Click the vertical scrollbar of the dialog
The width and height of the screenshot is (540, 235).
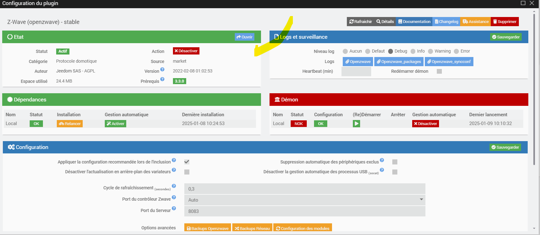click(534, 89)
